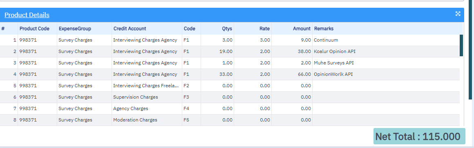Open the Product Details header link
The height and width of the screenshot is (148, 474).
point(27,15)
